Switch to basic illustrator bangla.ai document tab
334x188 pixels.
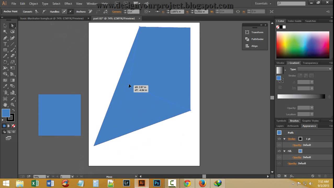[x=52, y=18]
